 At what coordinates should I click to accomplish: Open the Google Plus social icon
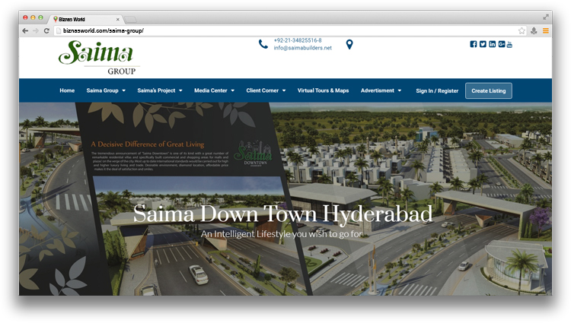pos(502,44)
